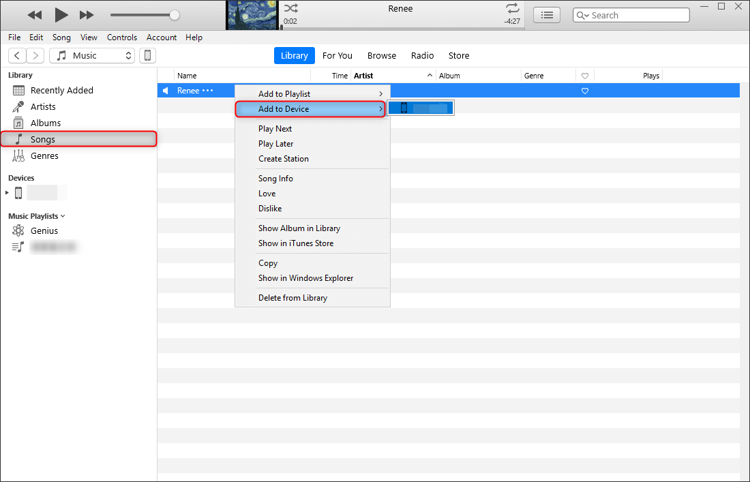Switch to the For You tab
This screenshot has width=750, height=482.
point(337,56)
